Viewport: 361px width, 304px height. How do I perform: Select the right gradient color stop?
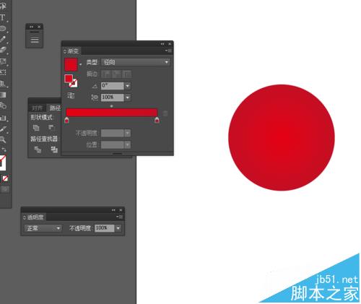click(x=157, y=120)
